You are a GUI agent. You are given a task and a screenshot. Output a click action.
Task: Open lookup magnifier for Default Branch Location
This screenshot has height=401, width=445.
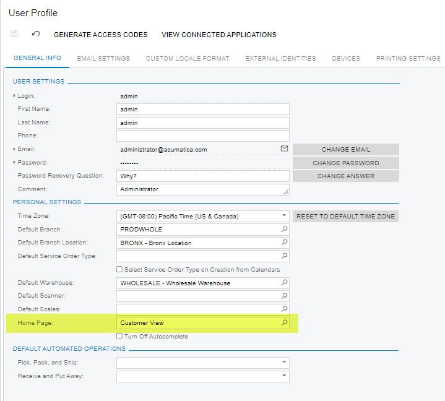click(x=284, y=243)
